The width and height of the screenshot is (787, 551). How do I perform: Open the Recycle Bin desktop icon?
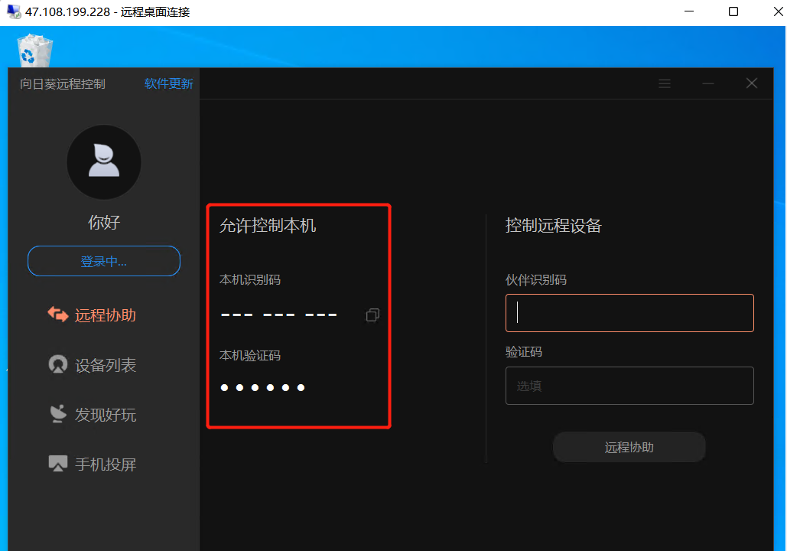coord(34,51)
